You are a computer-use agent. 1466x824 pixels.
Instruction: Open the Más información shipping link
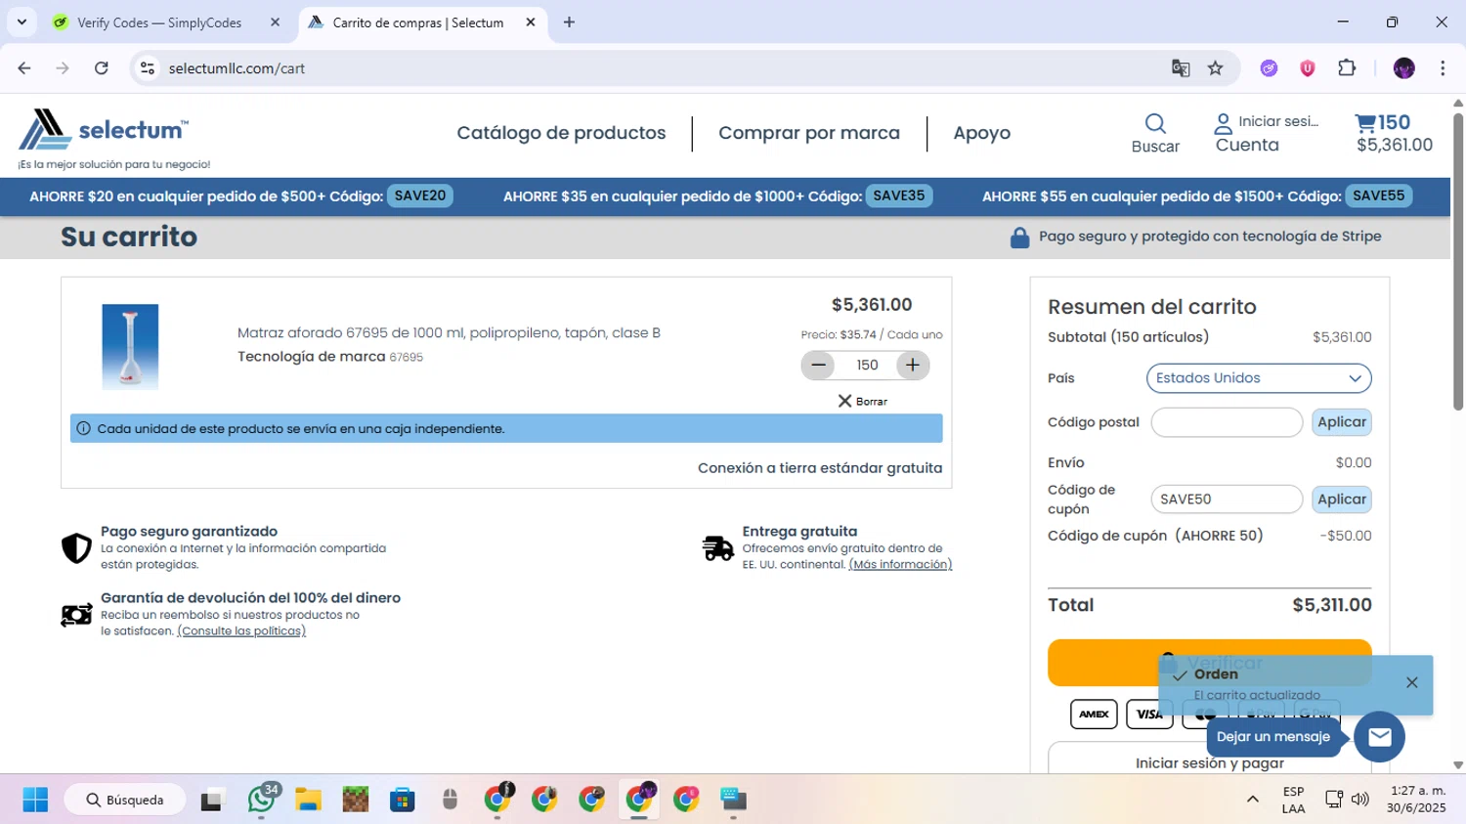pyautogui.click(x=900, y=564)
